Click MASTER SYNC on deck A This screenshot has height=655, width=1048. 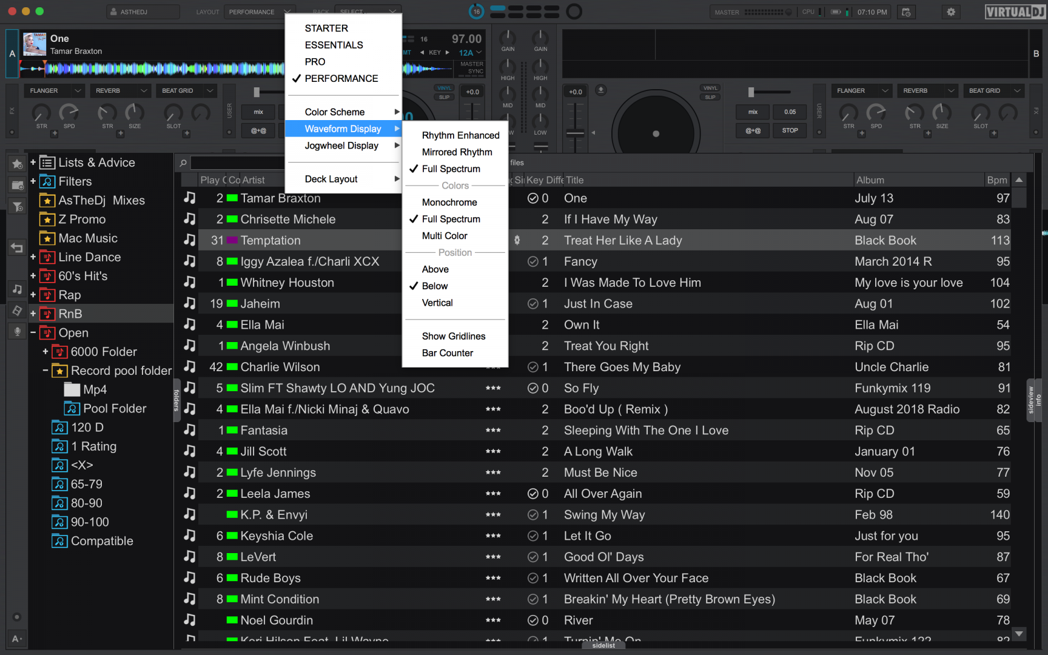[x=471, y=67]
